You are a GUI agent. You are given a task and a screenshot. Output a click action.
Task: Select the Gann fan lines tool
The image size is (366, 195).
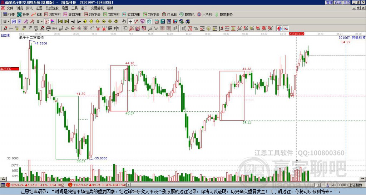pos(132,28)
